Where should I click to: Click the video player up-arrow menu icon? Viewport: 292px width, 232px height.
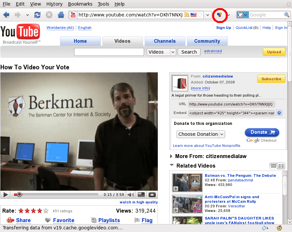tap(152, 195)
